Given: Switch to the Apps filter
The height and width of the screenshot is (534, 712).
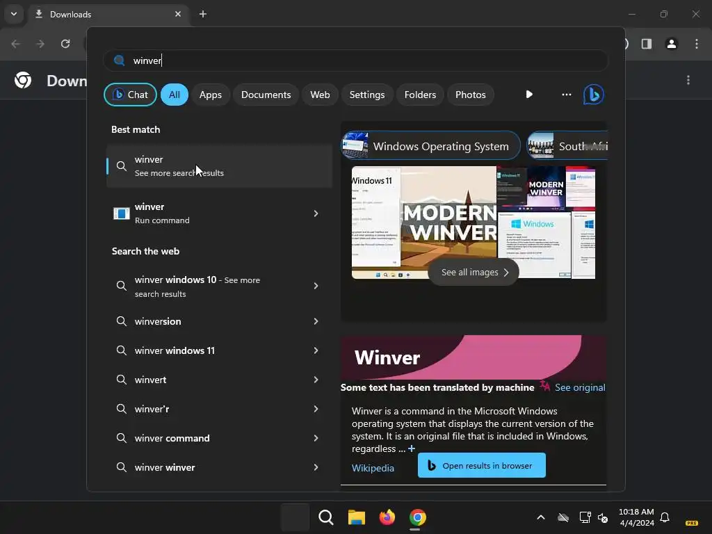Looking at the screenshot, I should pyautogui.click(x=210, y=95).
